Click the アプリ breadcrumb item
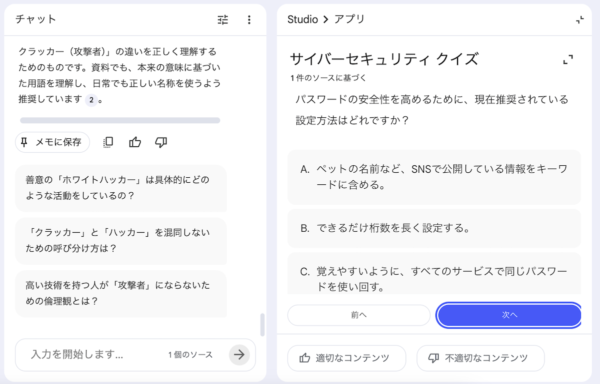 [349, 19]
